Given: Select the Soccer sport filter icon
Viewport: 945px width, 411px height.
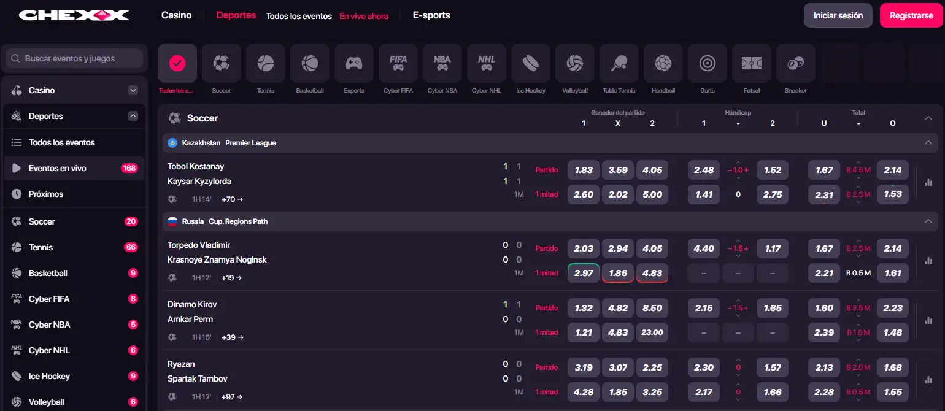Looking at the screenshot, I should [x=222, y=63].
